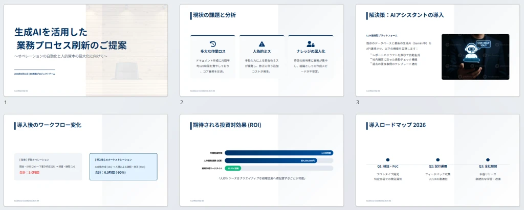The height and width of the screenshot is (210, 524).
Task: Click slide number 1 below the first slide
Action: click(6, 103)
